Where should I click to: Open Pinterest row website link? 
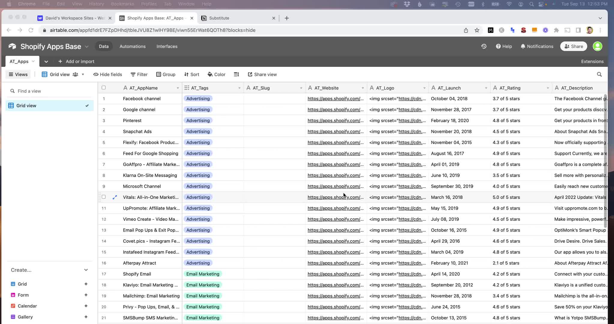335,120
